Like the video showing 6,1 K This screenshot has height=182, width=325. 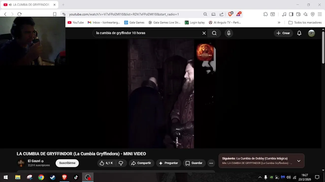tap(106, 163)
